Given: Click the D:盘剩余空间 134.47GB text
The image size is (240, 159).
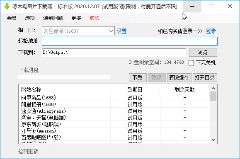Looking at the screenshot, I should (x=156, y=62).
